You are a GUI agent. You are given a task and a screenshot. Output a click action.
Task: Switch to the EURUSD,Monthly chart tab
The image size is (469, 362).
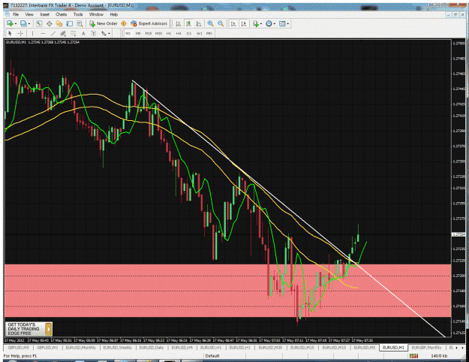[x=81, y=348]
